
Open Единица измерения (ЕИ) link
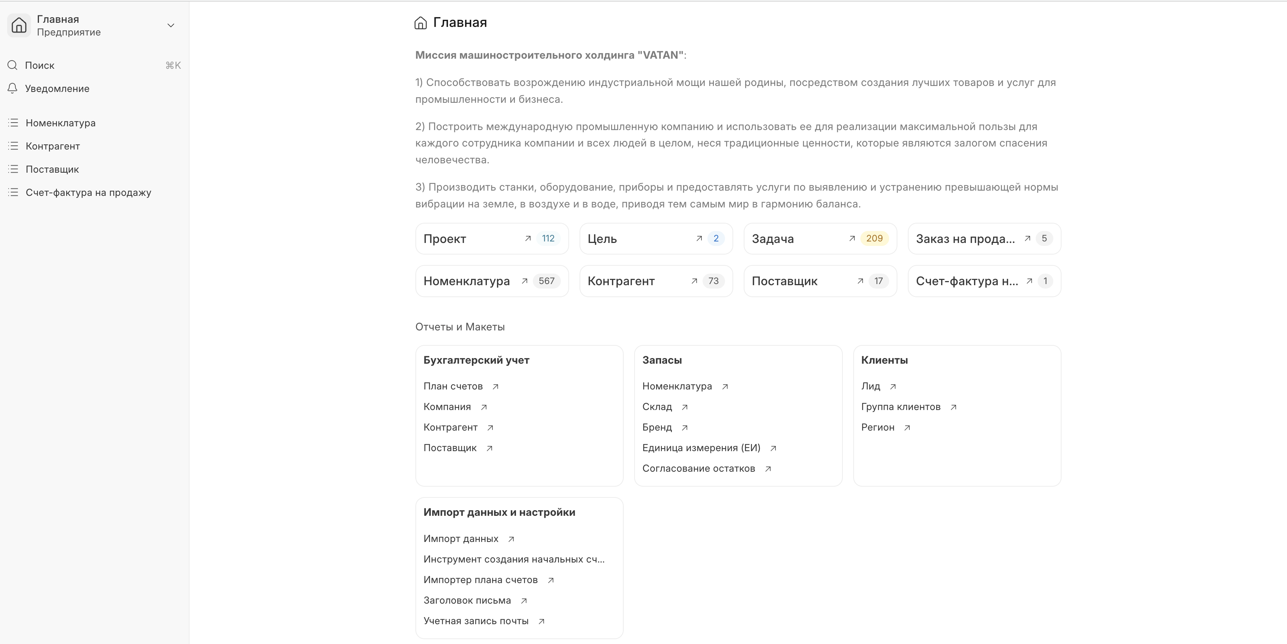[701, 448]
